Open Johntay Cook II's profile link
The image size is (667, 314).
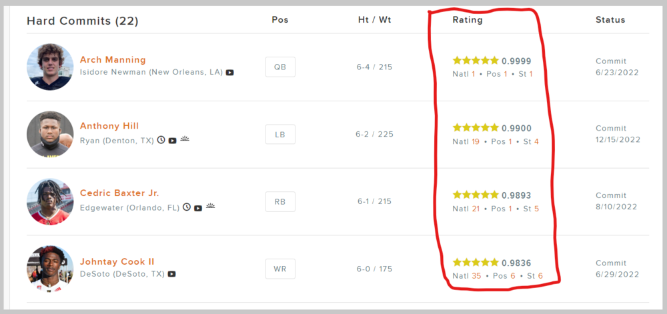tap(117, 261)
